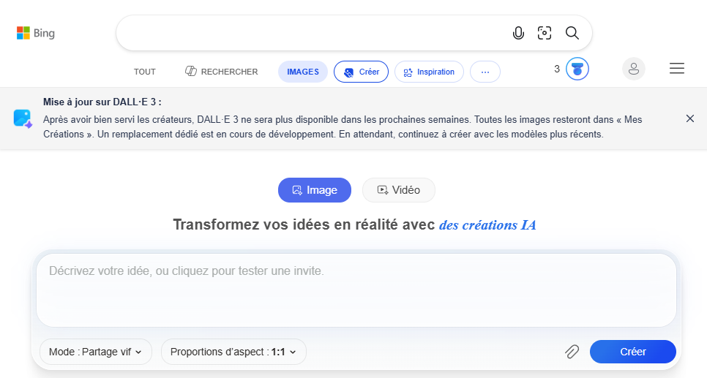
Task: Click the rewards points count 3
Action: pyautogui.click(x=557, y=69)
